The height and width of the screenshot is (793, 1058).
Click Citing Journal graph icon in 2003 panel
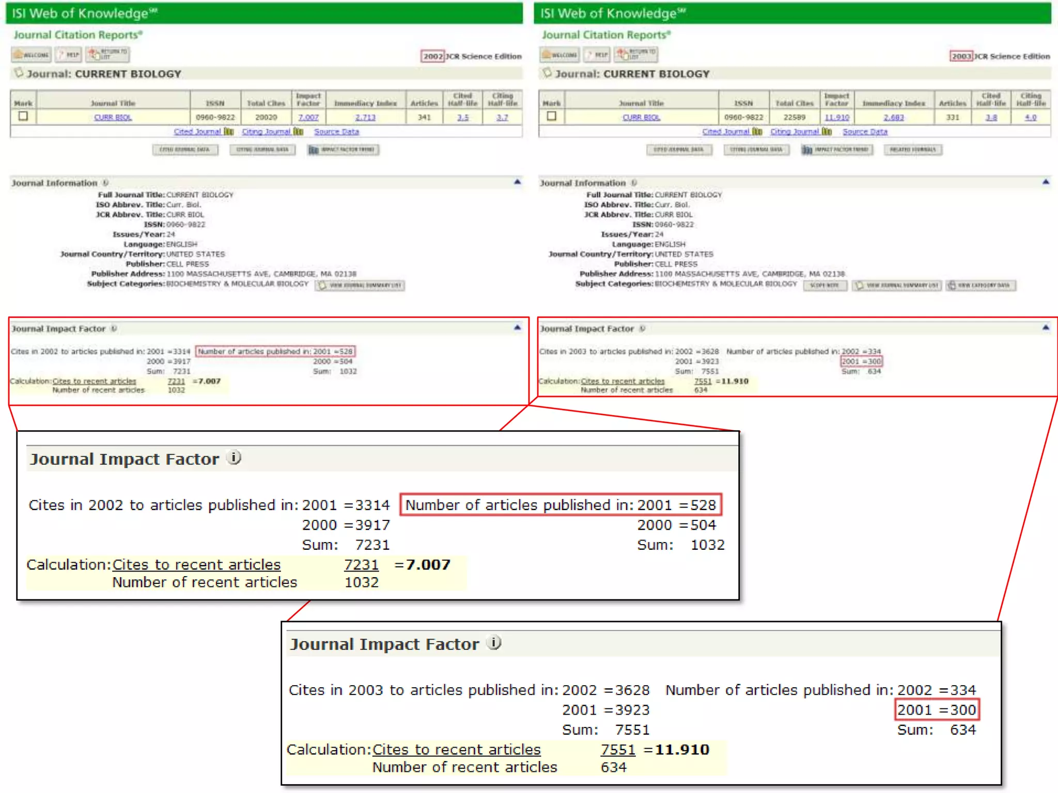[x=827, y=132]
